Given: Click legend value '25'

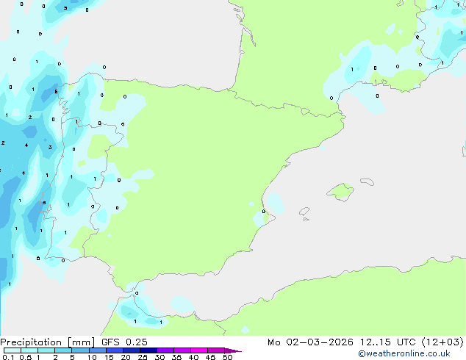Looking at the screenshot, I should pyautogui.click(x=143, y=357).
